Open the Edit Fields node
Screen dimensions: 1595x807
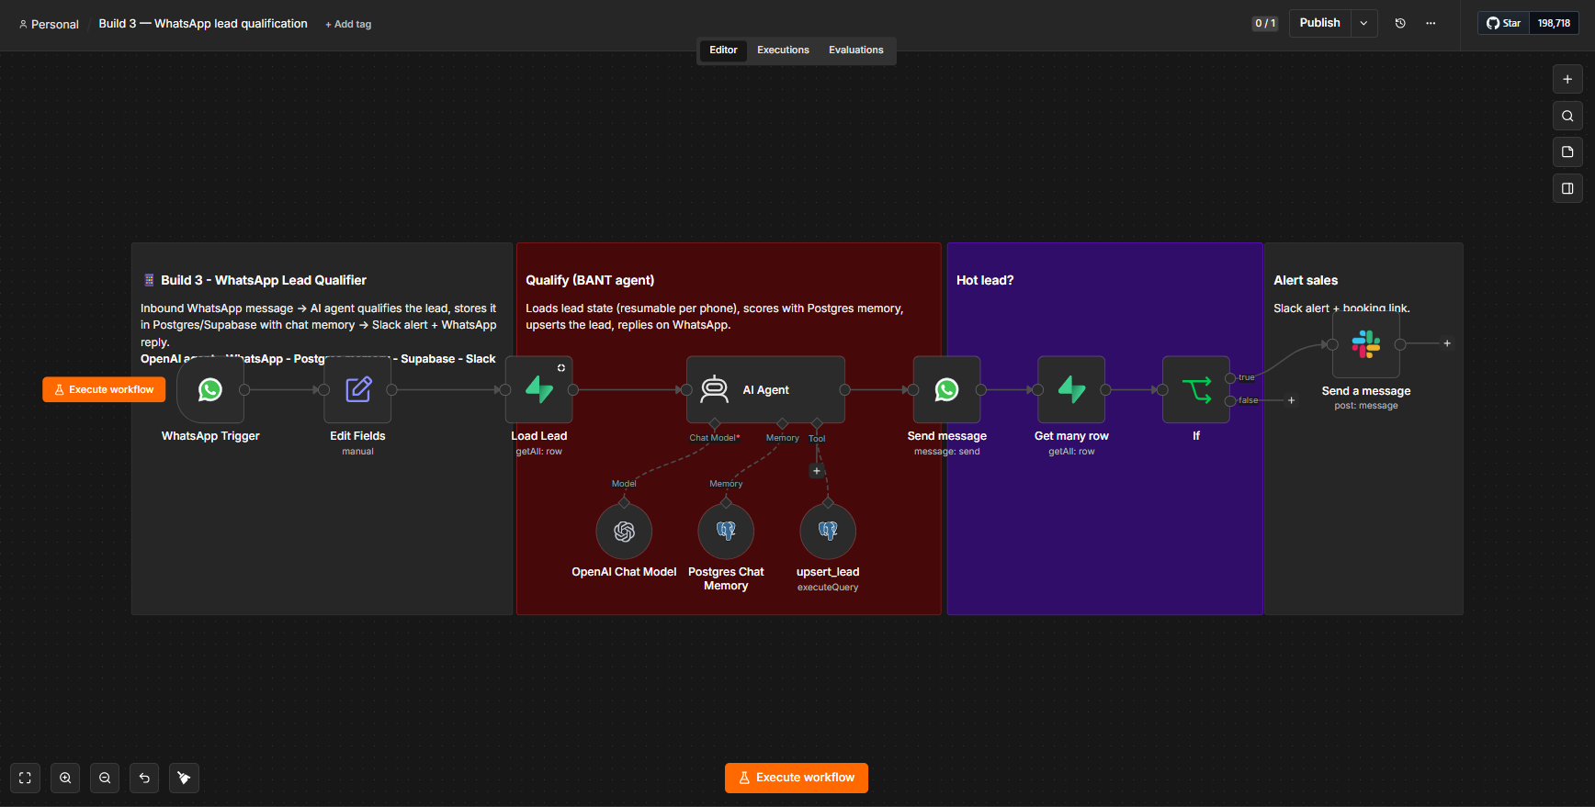(357, 389)
